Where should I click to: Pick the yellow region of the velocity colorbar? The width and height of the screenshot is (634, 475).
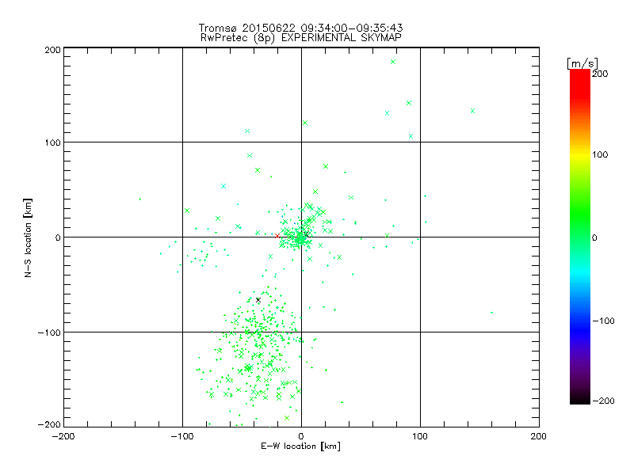(580, 155)
